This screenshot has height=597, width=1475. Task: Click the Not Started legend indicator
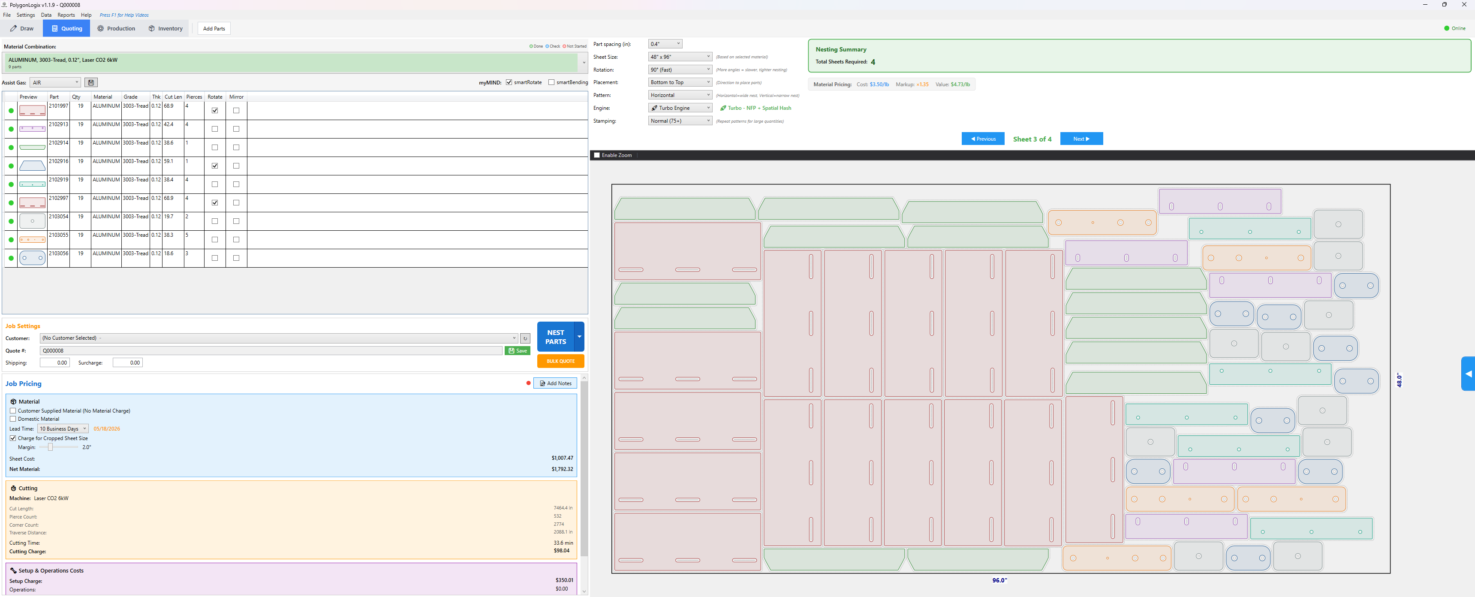click(574, 46)
